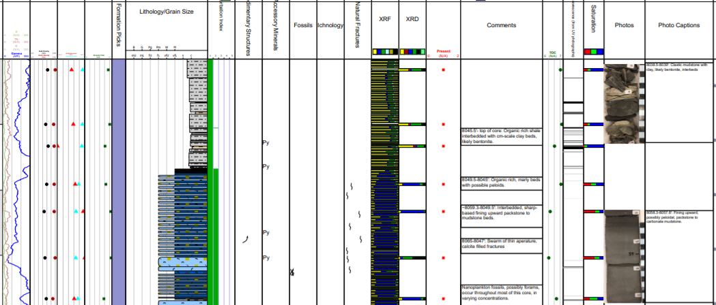Click the topmost black circle density marker

[45, 69]
